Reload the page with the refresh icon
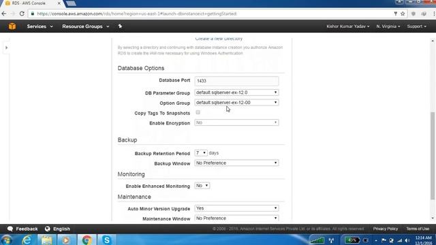 (x=22, y=14)
